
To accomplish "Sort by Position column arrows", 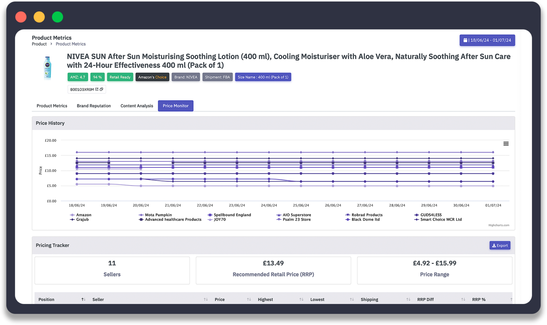I will pos(83,299).
